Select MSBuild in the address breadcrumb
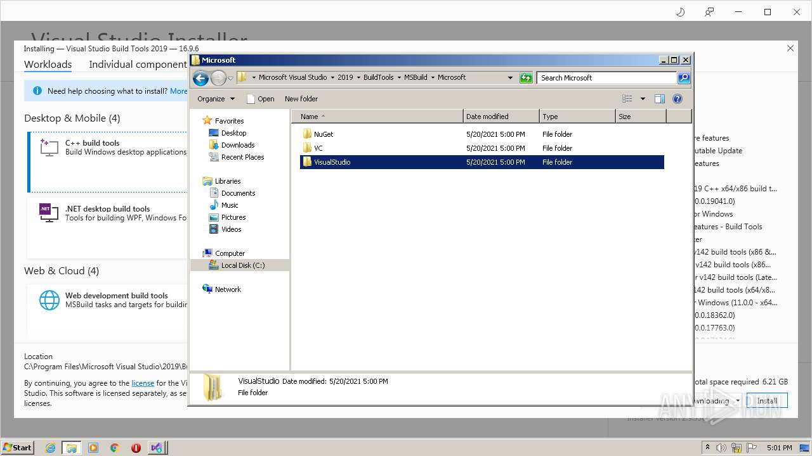 416,77
